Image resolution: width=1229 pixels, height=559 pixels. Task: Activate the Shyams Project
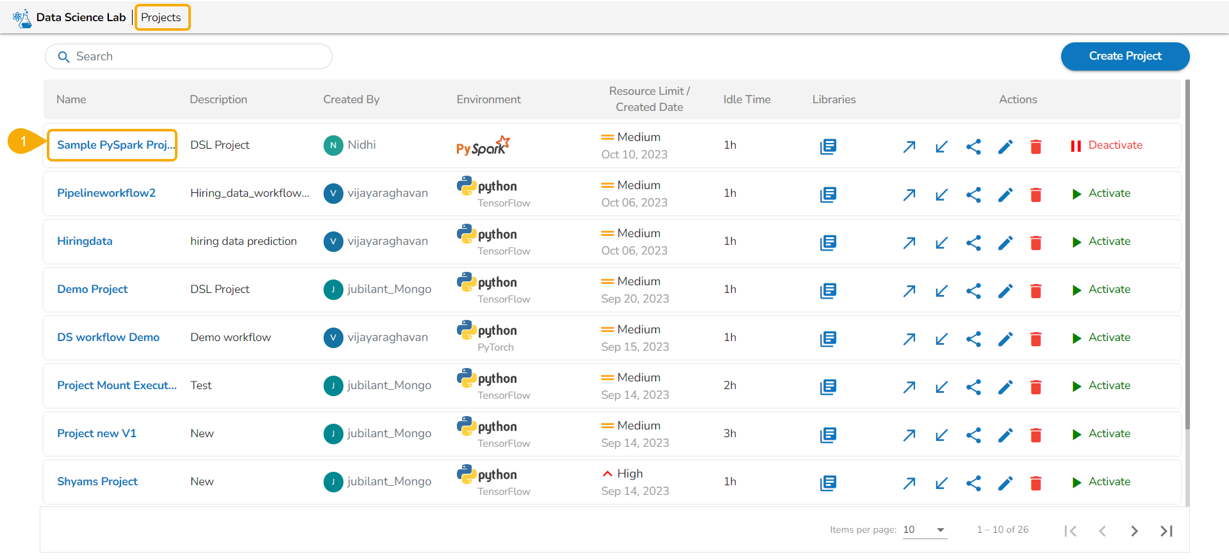point(1101,482)
